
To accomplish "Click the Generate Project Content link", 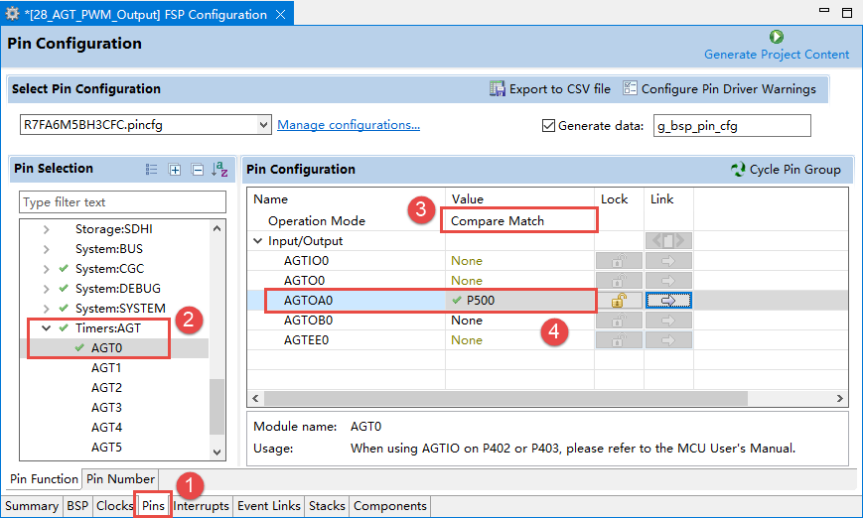I will tap(777, 55).
